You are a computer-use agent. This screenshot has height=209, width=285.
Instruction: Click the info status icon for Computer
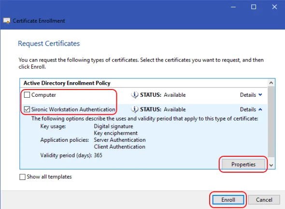(x=135, y=95)
